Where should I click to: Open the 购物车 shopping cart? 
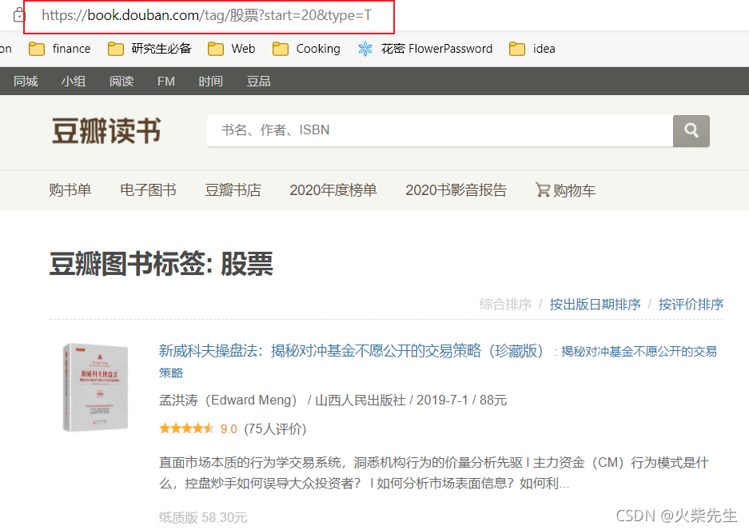pos(566,190)
